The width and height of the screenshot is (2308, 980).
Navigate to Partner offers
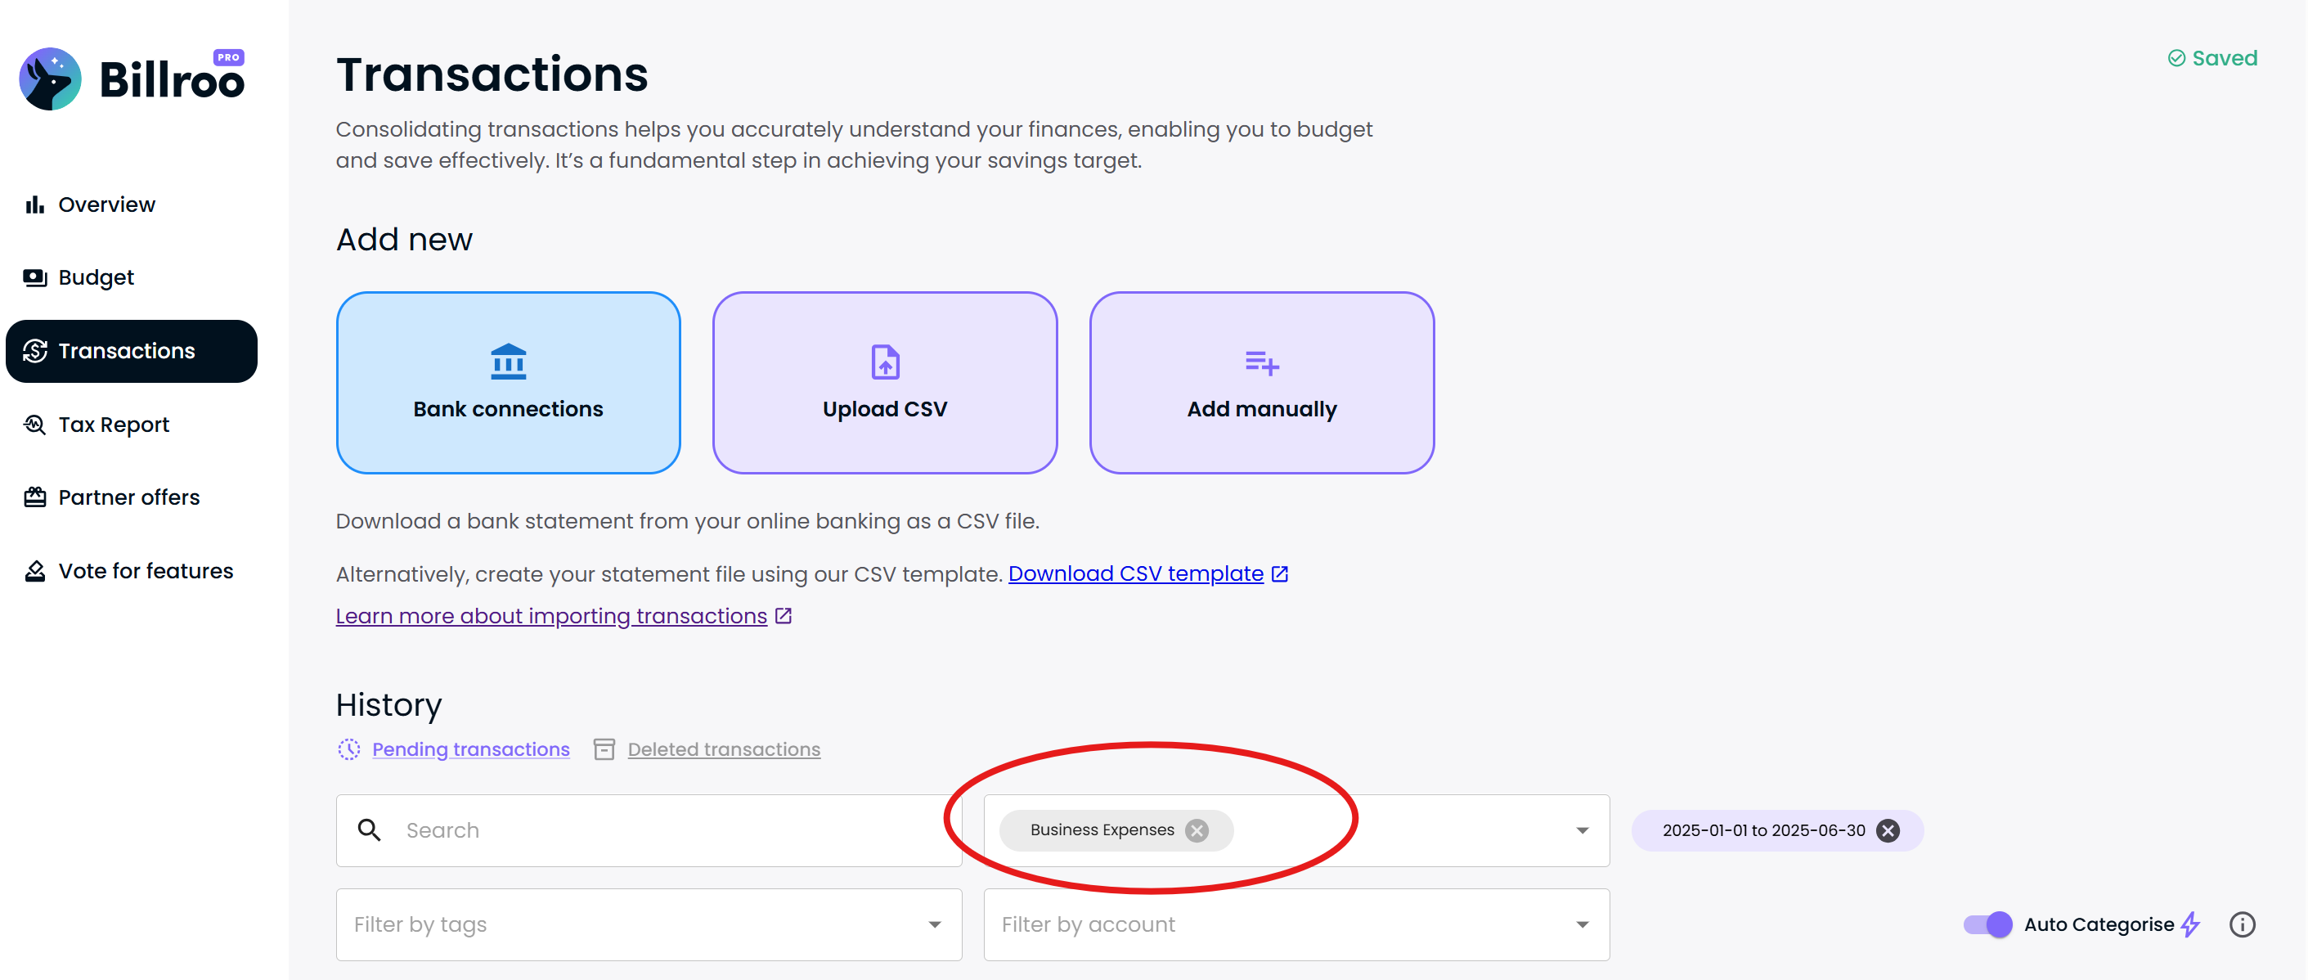click(x=132, y=497)
